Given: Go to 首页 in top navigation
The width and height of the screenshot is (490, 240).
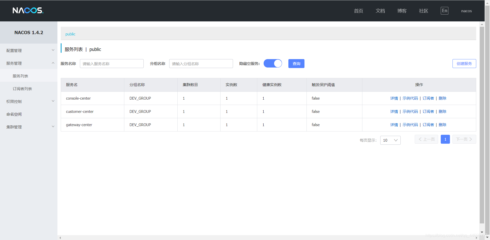Looking at the screenshot, I should tap(359, 11).
